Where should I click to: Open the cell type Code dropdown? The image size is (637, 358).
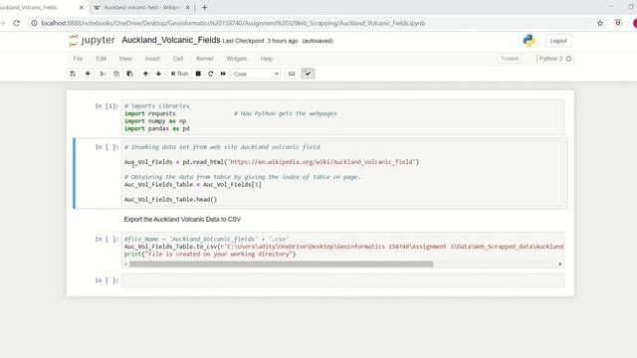pyautogui.click(x=256, y=74)
